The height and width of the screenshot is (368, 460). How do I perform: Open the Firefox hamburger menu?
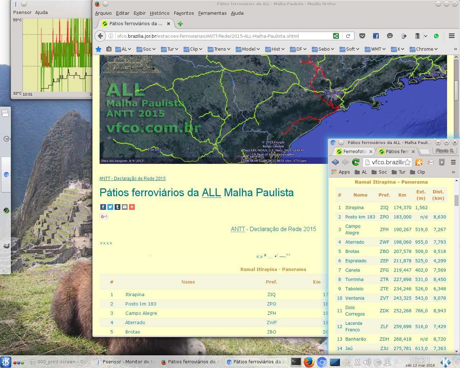452,36
